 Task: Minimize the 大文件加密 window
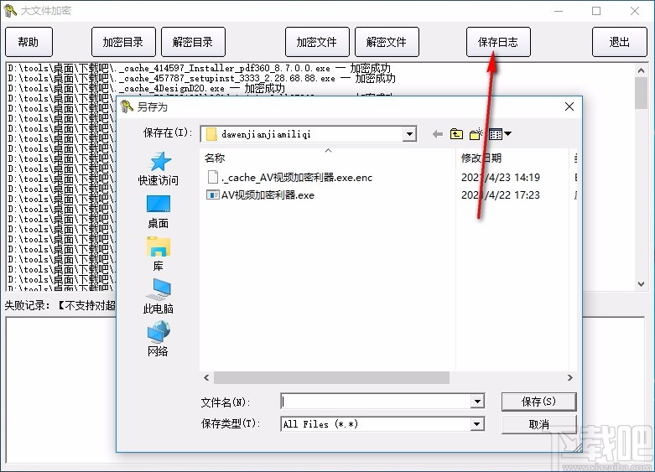click(x=559, y=11)
